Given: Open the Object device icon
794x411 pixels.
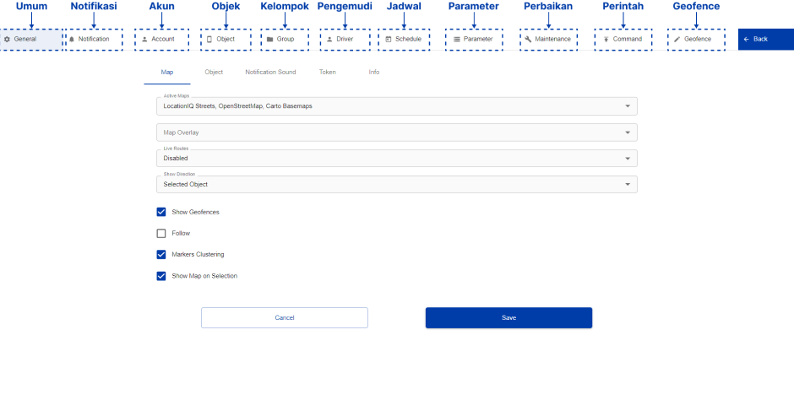Looking at the screenshot, I should click(209, 39).
